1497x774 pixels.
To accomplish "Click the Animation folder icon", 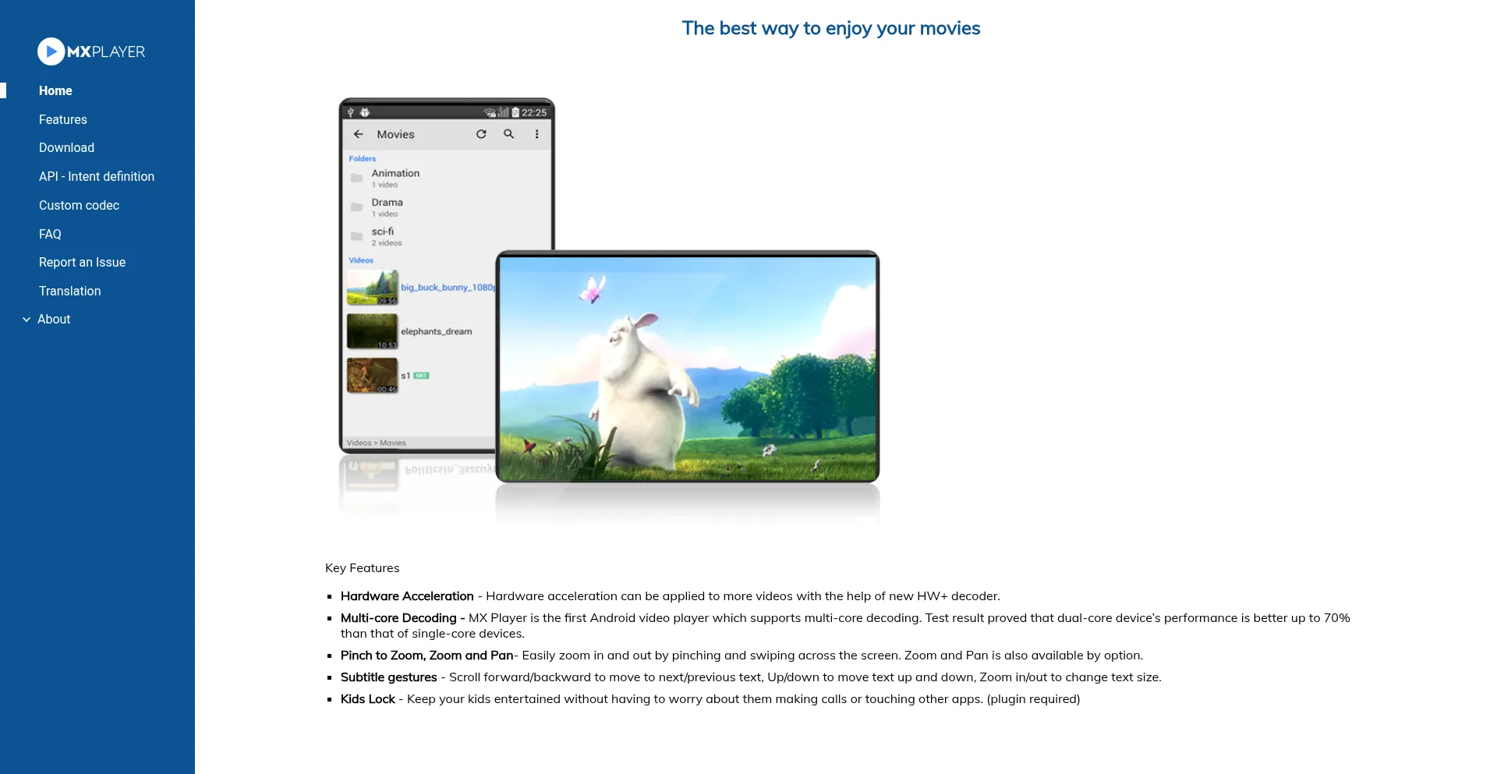I will tap(356, 178).
